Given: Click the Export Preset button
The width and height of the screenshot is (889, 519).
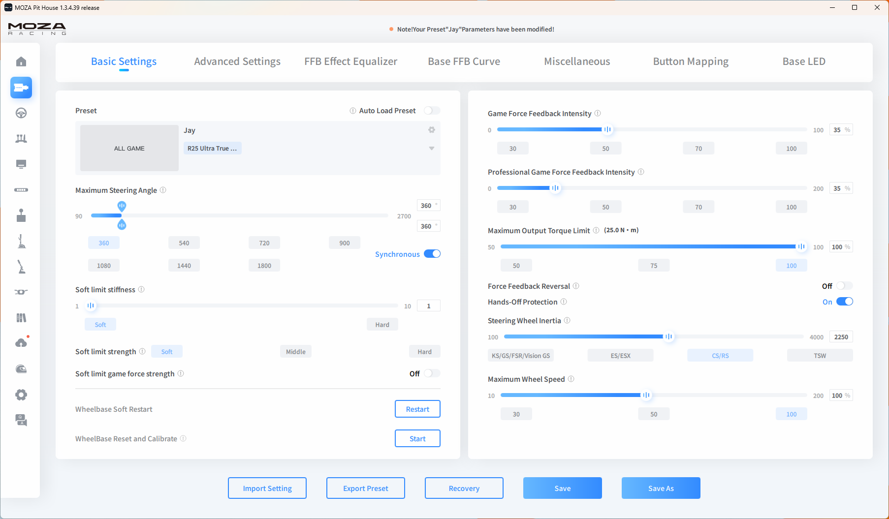Looking at the screenshot, I should [x=365, y=488].
